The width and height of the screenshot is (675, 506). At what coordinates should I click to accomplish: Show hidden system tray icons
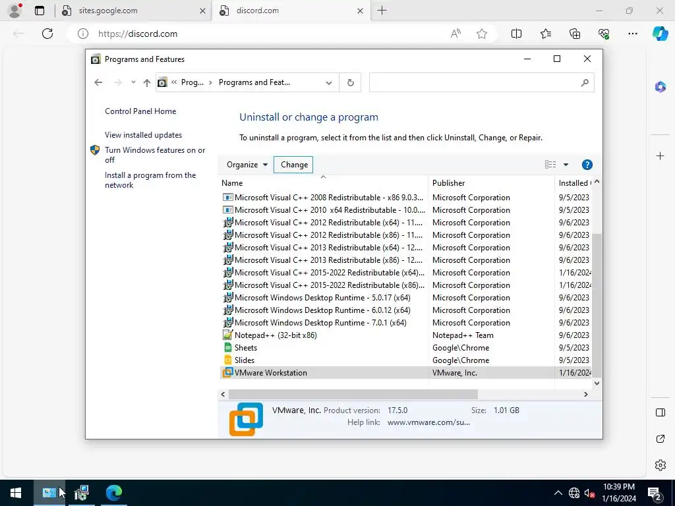(x=558, y=493)
